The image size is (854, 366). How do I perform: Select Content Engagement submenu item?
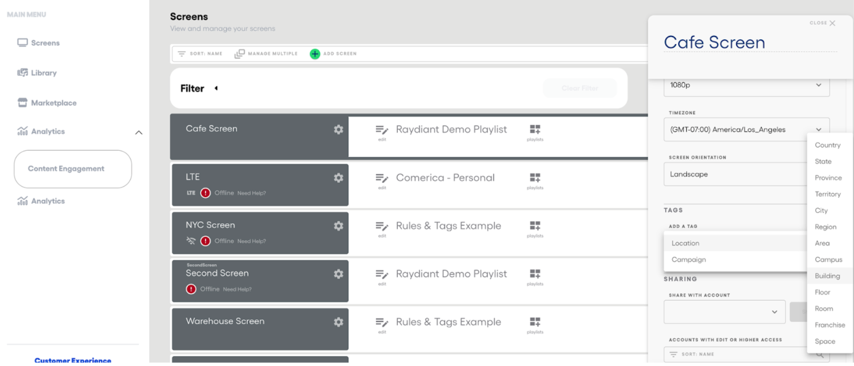tap(73, 169)
